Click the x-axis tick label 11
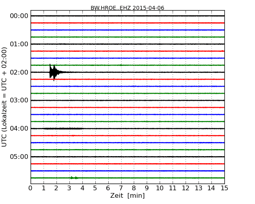Screen dimensions: 255x204 click(173, 188)
